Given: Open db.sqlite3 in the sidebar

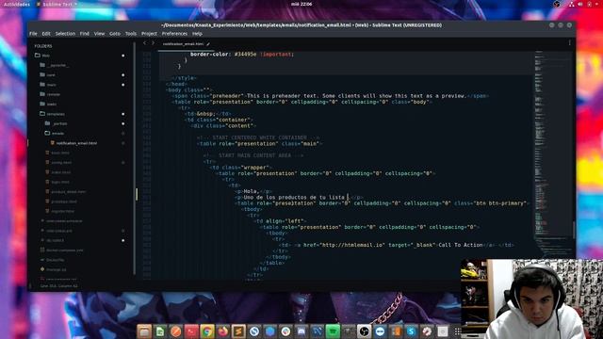Looking at the screenshot, I should tap(55, 240).
